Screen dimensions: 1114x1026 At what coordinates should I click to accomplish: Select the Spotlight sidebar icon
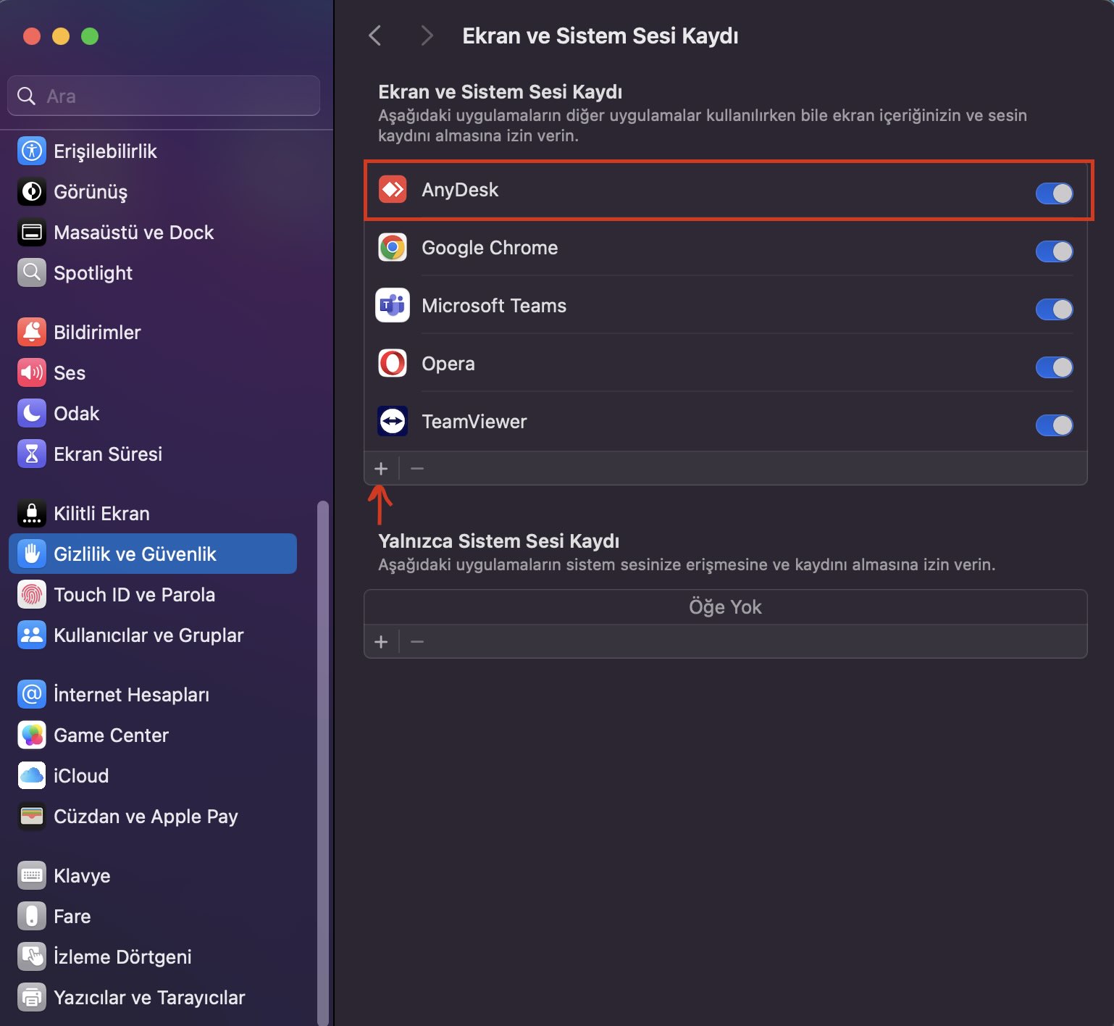pyautogui.click(x=32, y=273)
